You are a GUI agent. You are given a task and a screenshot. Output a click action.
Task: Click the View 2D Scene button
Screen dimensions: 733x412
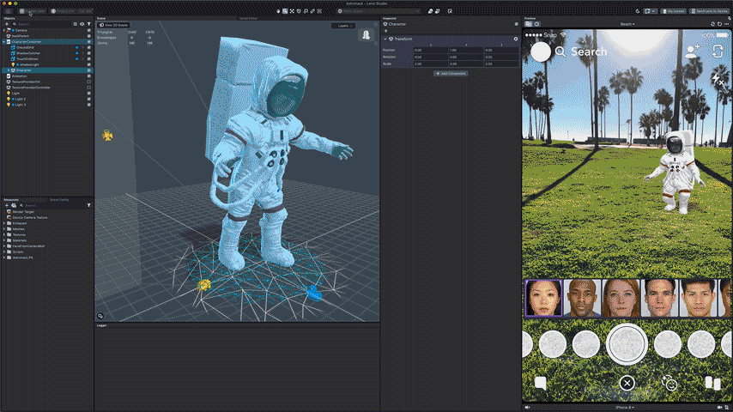pyautogui.click(x=113, y=25)
